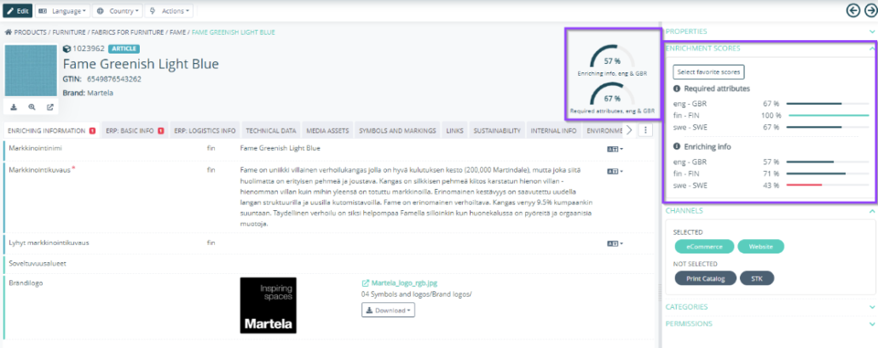Screen dimensions: 878x348
Task: Toggle the STK channel
Action: pyautogui.click(x=757, y=278)
